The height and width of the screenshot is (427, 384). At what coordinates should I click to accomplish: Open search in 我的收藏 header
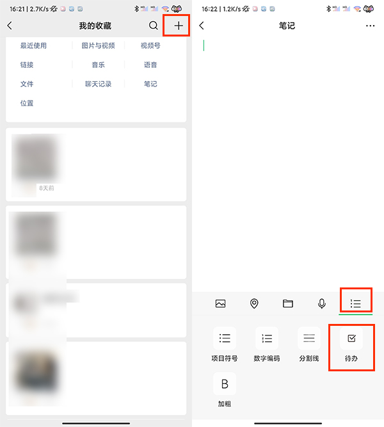coord(154,26)
